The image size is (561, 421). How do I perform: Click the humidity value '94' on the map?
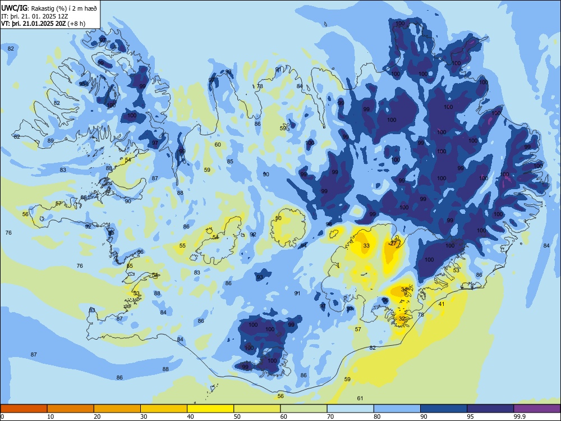click(304, 246)
